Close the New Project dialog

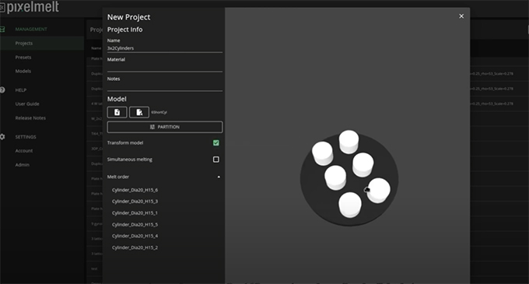pos(461,16)
